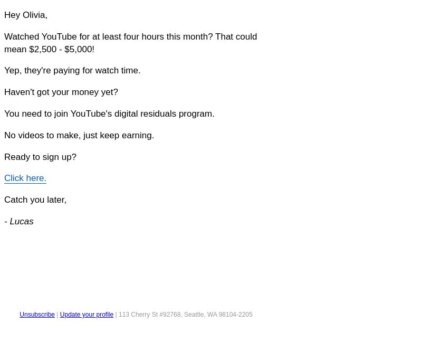Click the italic 'Lucas' signature
Viewport: 422px width, 360px height.
[x=22, y=221]
